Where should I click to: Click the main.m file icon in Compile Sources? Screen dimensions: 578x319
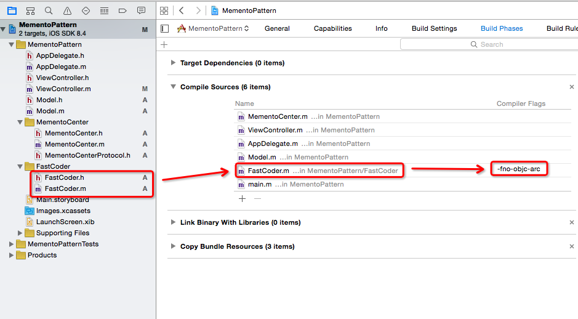pos(241,184)
